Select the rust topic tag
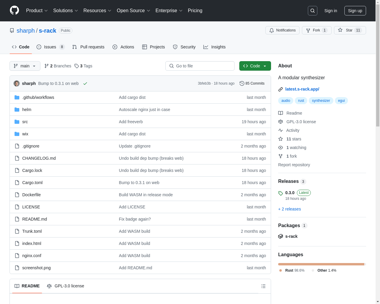 (x=301, y=101)
